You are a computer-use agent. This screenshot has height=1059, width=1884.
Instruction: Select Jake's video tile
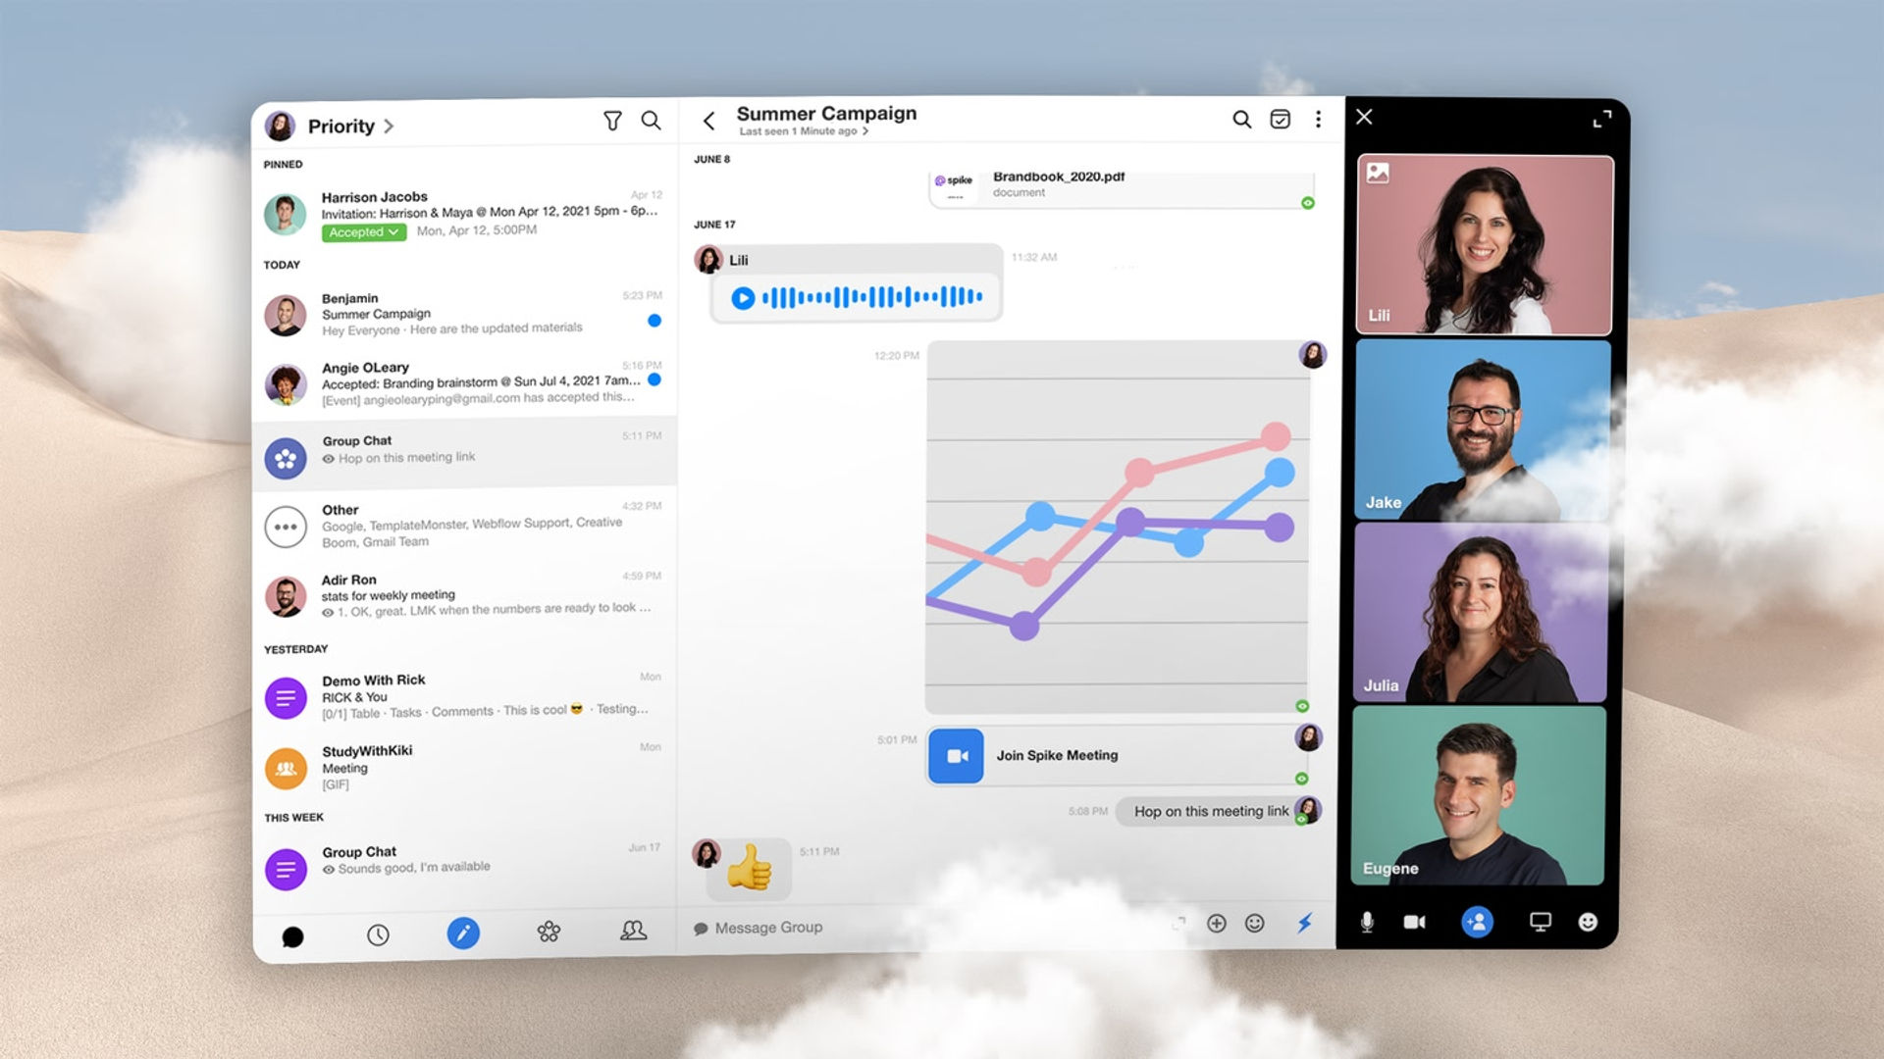pyautogui.click(x=1483, y=430)
